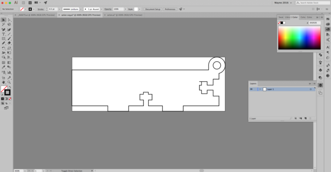The width and height of the screenshot is (331, 172).
Task: Click the rocket GPU performance icon
Action: pos(46,3)
